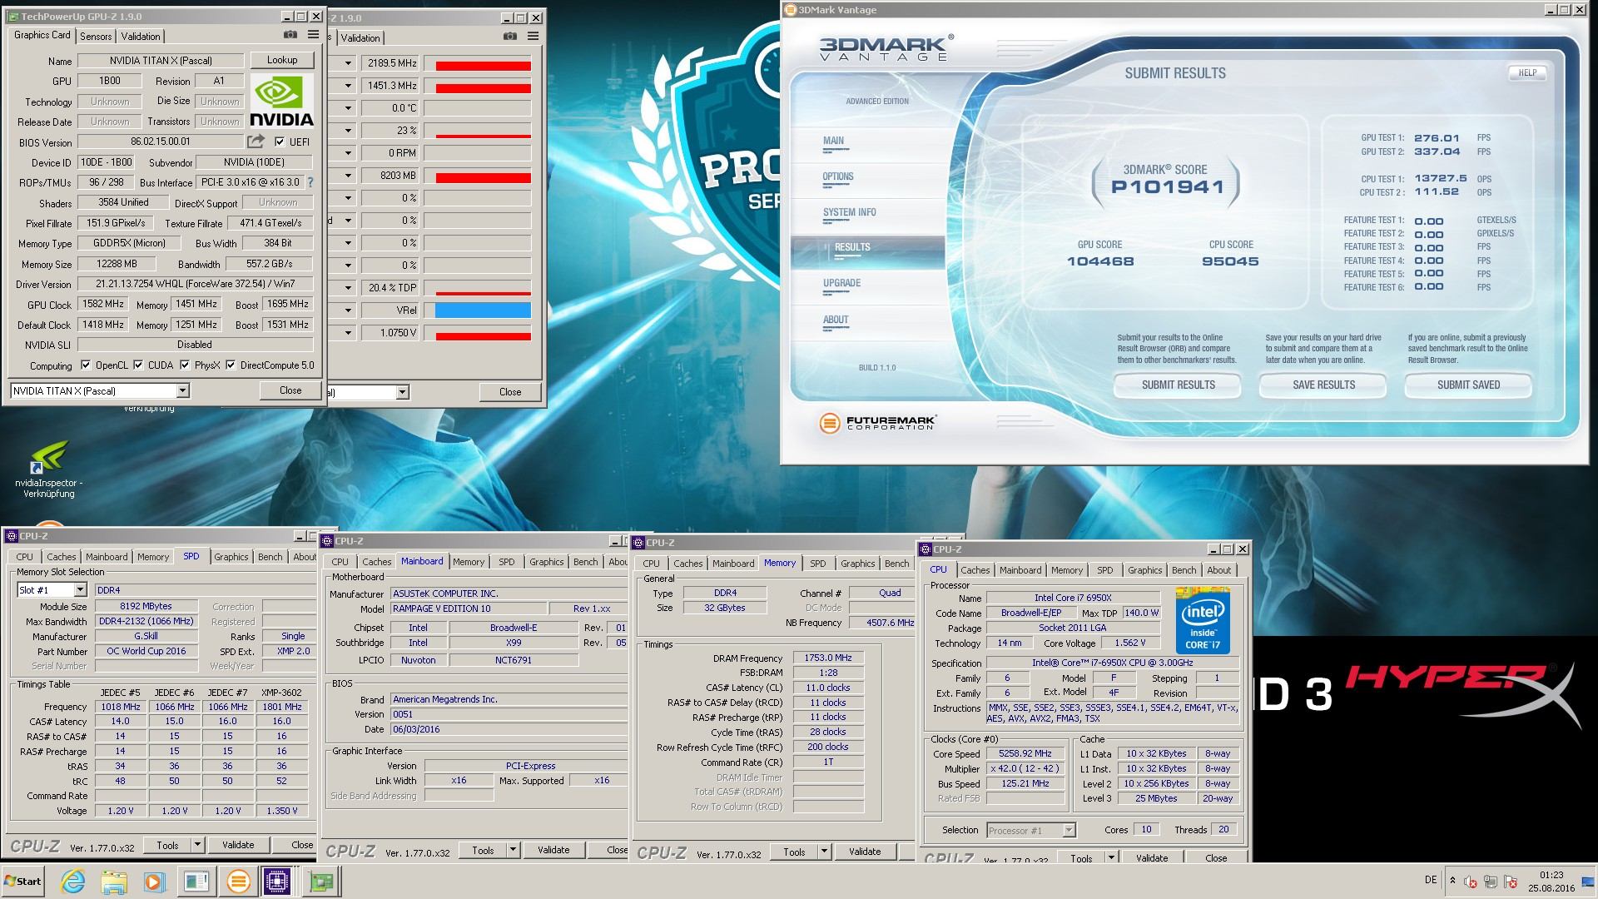Open Bench tab in CPU-Z Memory window
Viewport: 1598px width, 899px height.
click(x=896, y=564)
